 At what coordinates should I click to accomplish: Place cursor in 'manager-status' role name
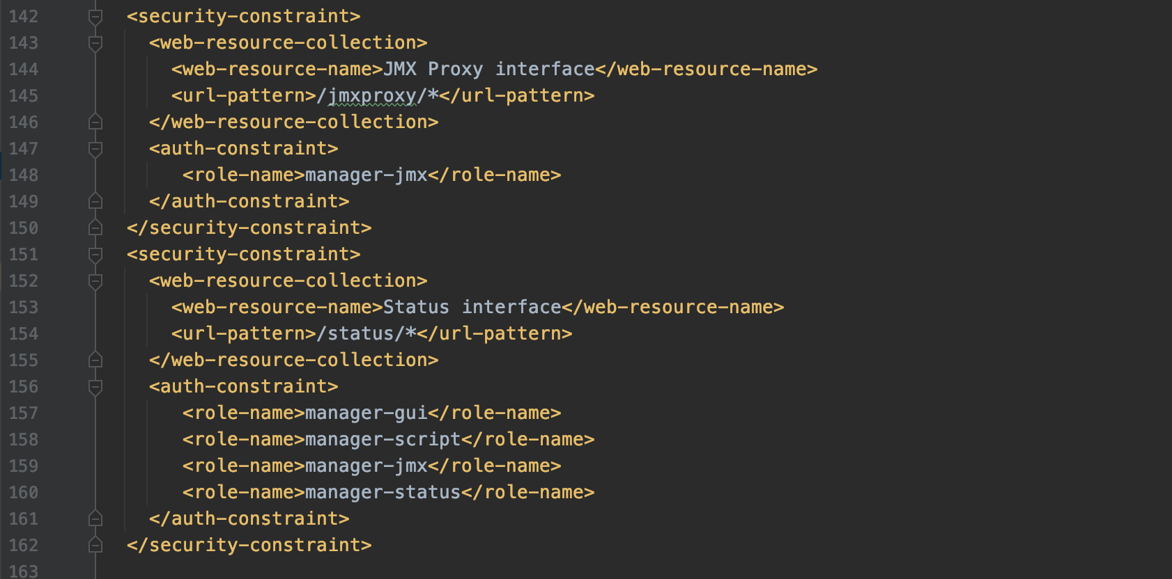click(x=383, y=492)
